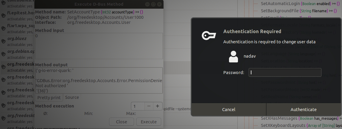Click into the Method input text area

(99, 46)
